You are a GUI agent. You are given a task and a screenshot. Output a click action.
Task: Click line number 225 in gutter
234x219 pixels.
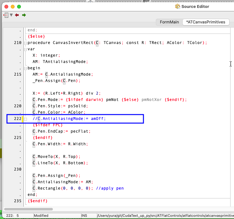pyautogui.click(x=18, y=138)
